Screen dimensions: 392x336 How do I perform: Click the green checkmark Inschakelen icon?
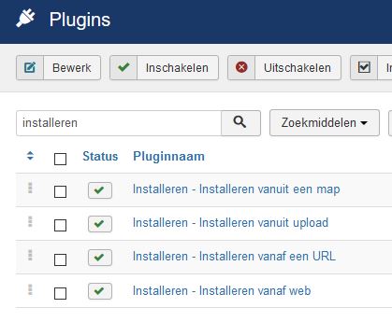(123, 67)
